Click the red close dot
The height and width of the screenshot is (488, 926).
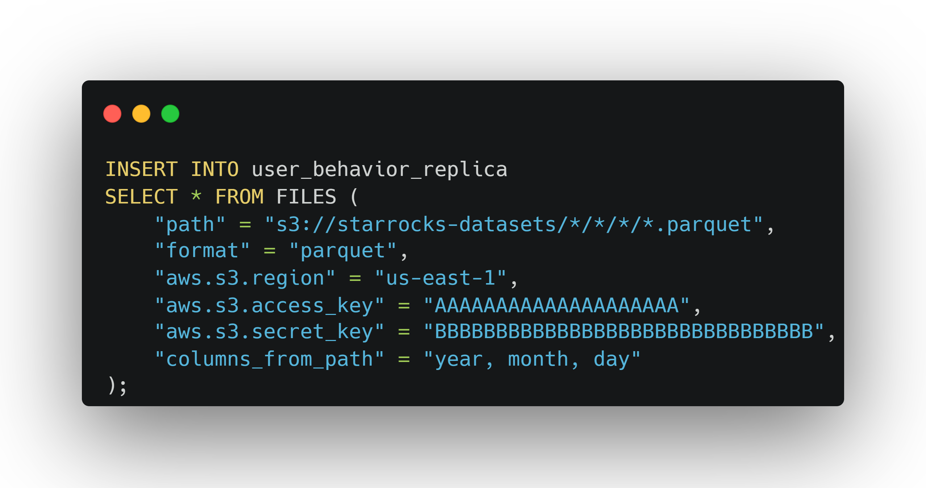[x=112, y=114]
